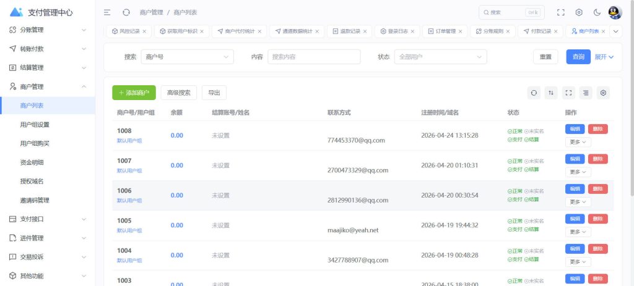Screen dimensions: 634x286
Task: Edit merchant 1008
Action: tap(575, 129)
